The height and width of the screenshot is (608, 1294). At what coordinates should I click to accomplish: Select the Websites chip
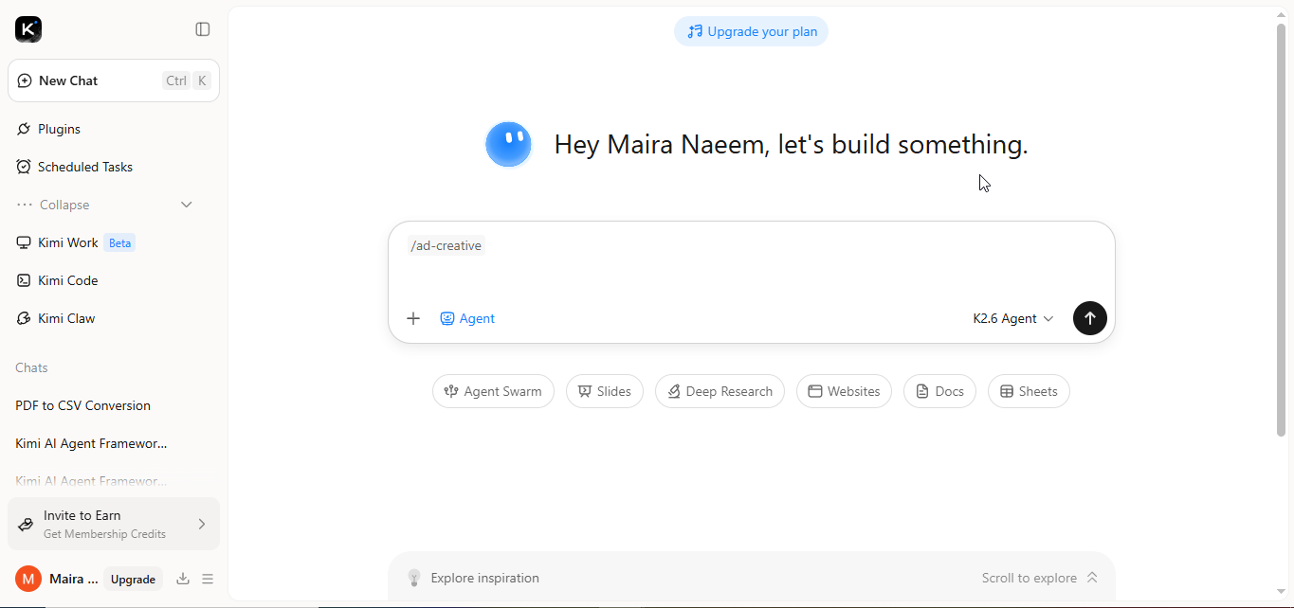pyautogui.click(x=844, y=391)
